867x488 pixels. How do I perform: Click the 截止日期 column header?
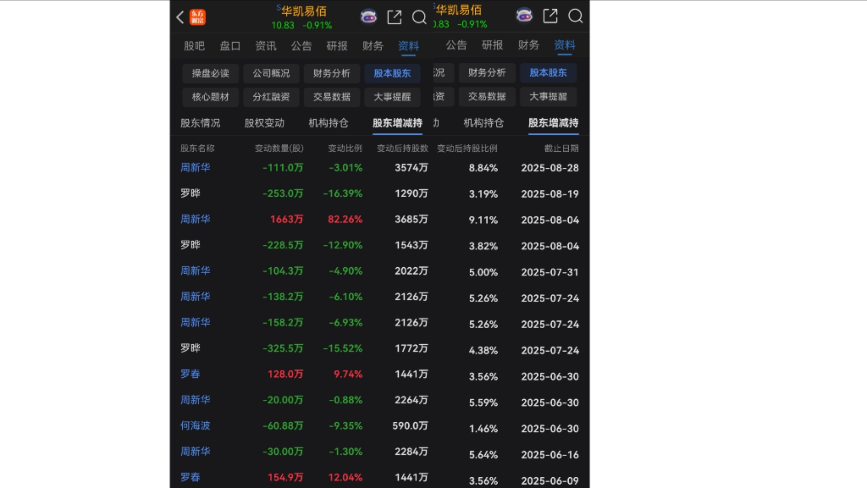(561, 148)
